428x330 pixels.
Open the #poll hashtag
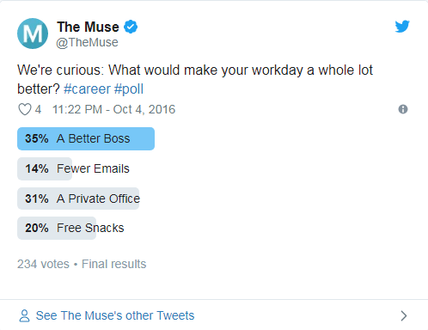click(129, 89)
